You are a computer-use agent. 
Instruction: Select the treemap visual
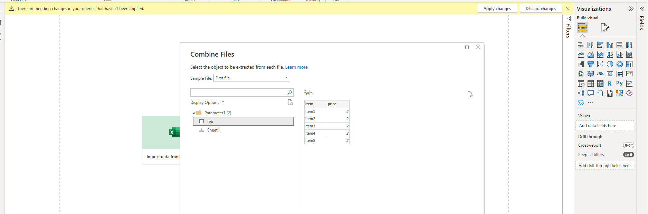coord(629,64)
